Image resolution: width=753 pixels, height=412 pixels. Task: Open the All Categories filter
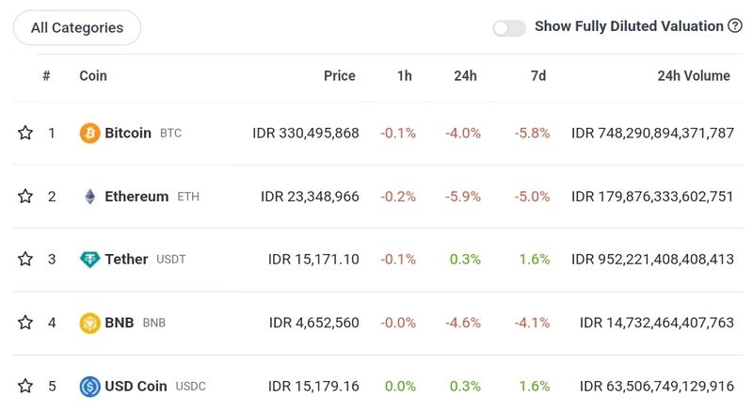click(77, 28)
